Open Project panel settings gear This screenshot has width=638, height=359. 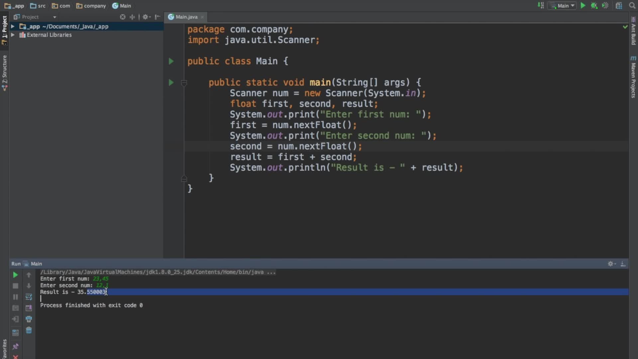coord(146,17)
